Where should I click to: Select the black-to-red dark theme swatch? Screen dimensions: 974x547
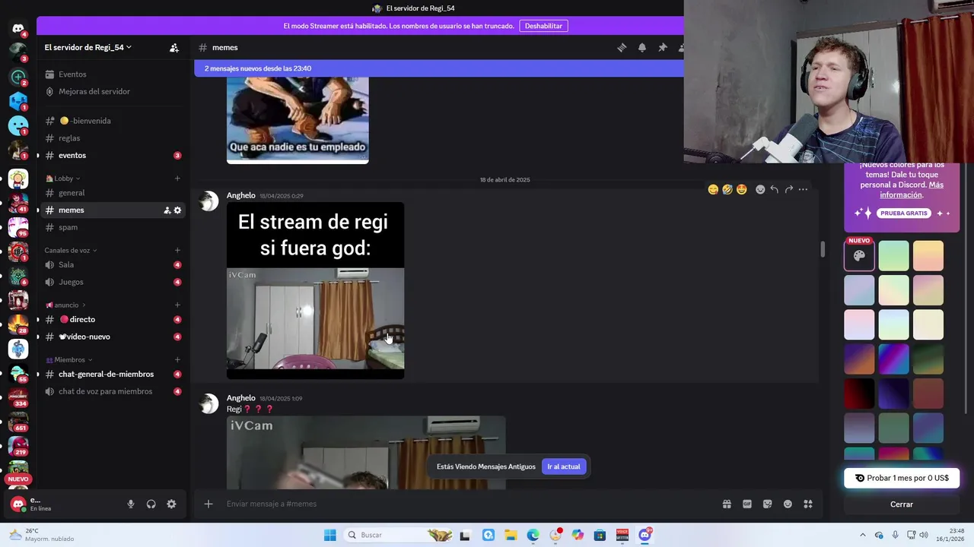tap(859, 394)
